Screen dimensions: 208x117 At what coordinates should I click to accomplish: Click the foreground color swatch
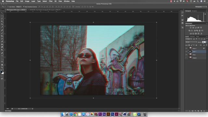pos(1,72)
